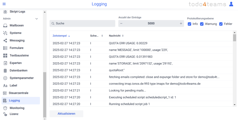Screen dimensions: 238x120
Task: Open Steuerzentrale menu entry
Action: coord(18,93)
